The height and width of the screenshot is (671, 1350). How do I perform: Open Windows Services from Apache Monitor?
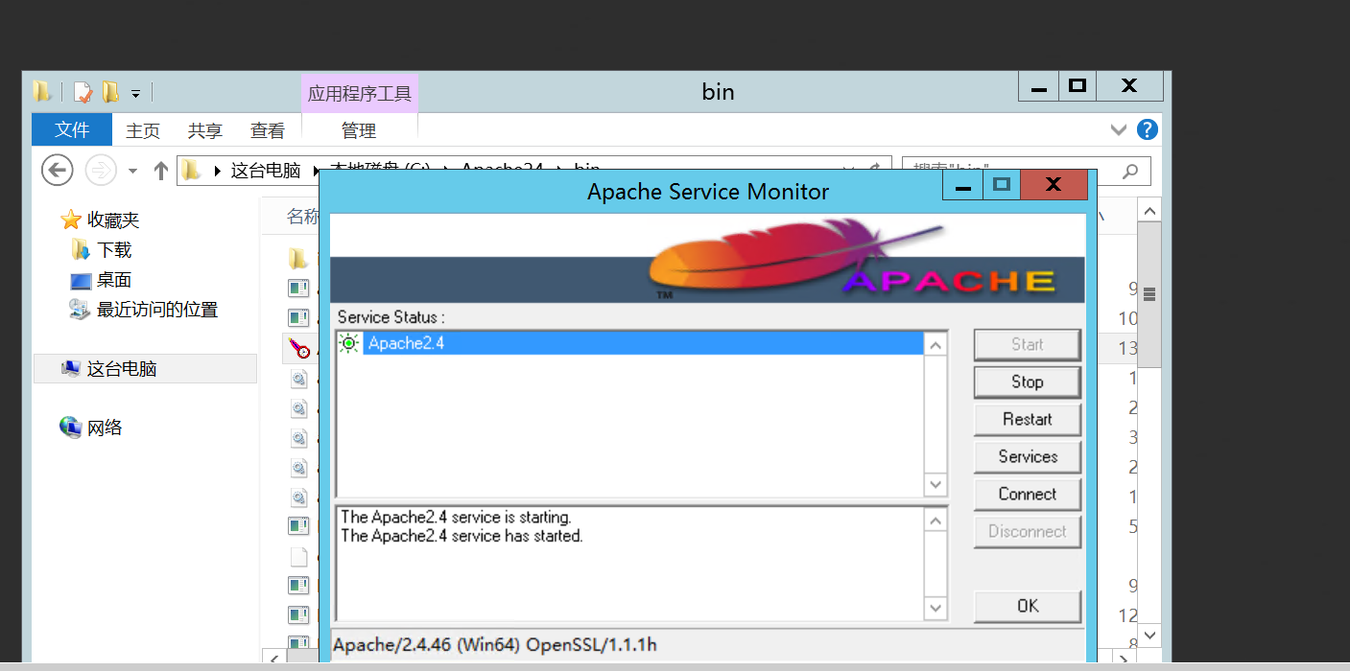pyautogui.click(x=1027, y=456)
